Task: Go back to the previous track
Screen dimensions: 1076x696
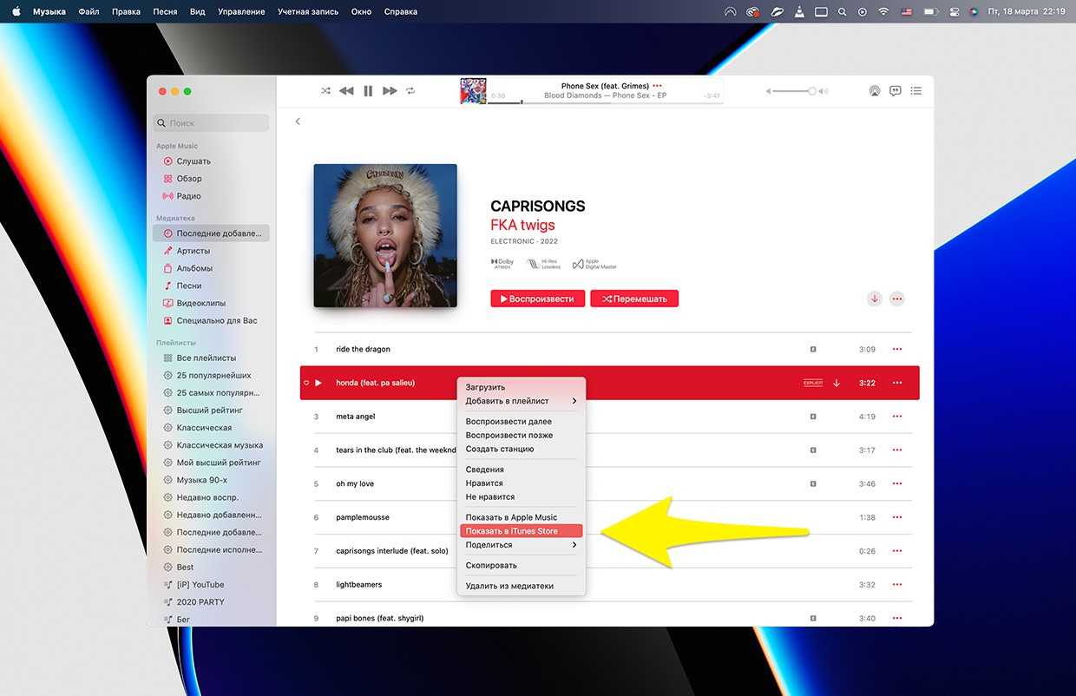Action: [x=346, y=91]
